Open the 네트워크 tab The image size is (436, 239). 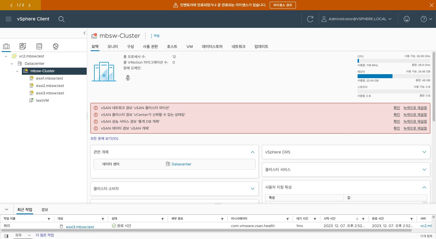coord(238,47)
